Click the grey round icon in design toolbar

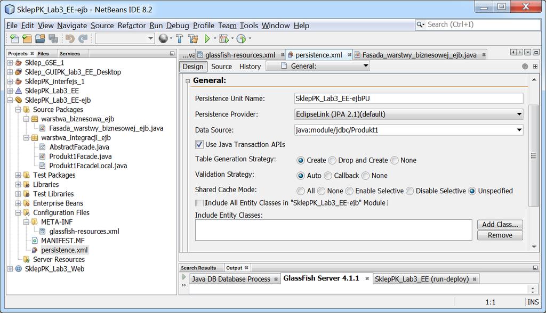(525, 67)
